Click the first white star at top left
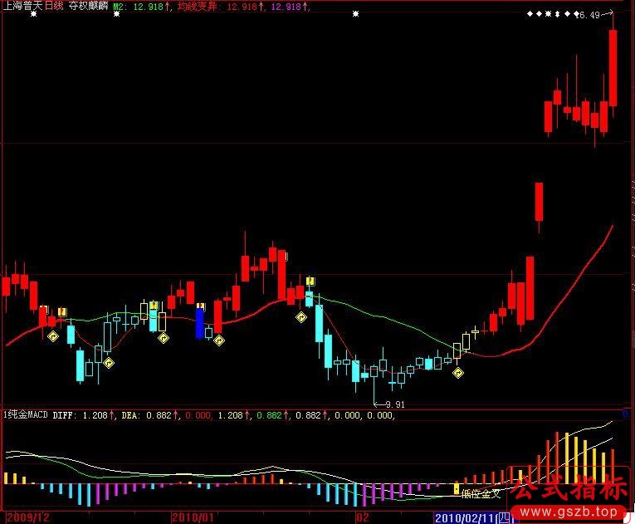This screenshot has width=635, height=524. pos(32,15)
